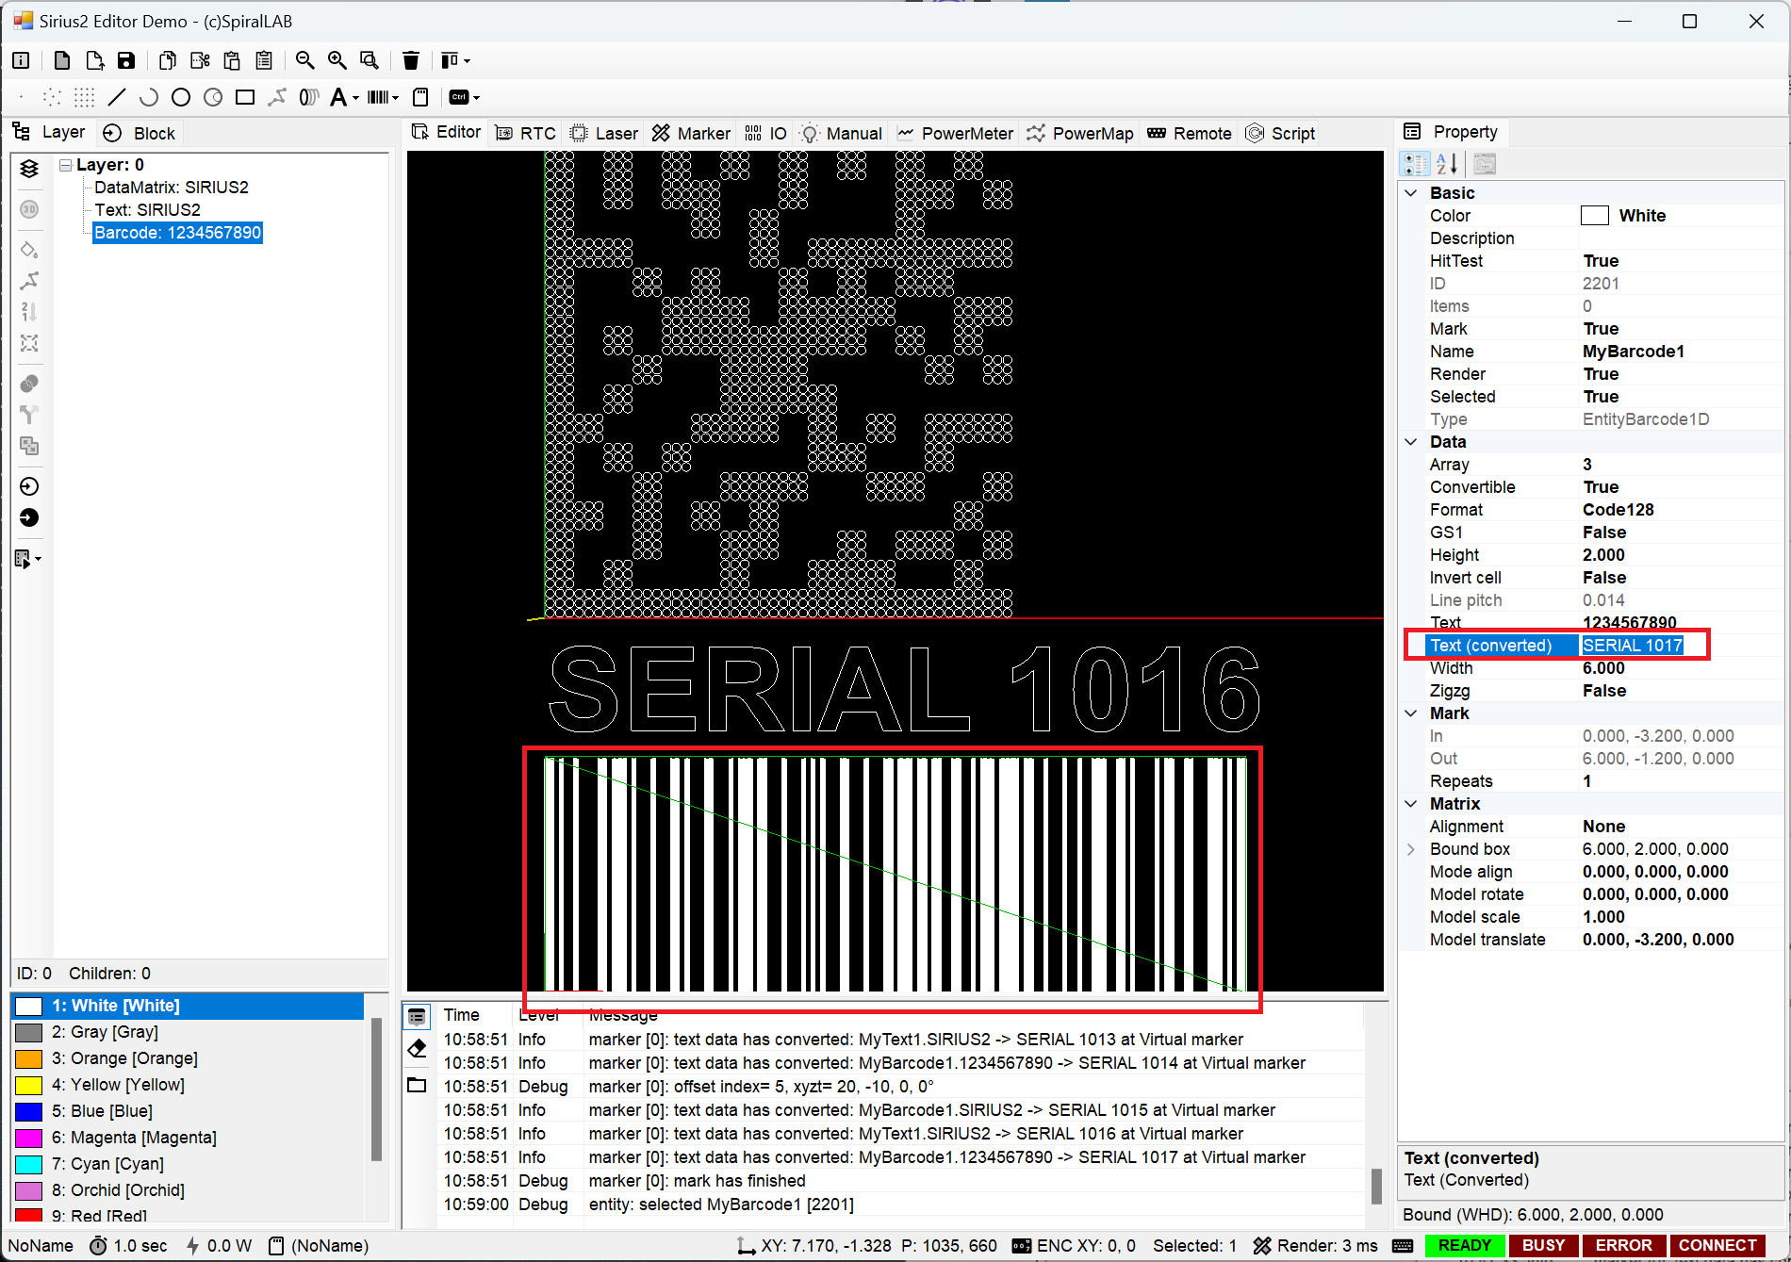Screen dimensions: 1791x1262
Task: Collapse the Matrix property section
Action: point(1411,804)
